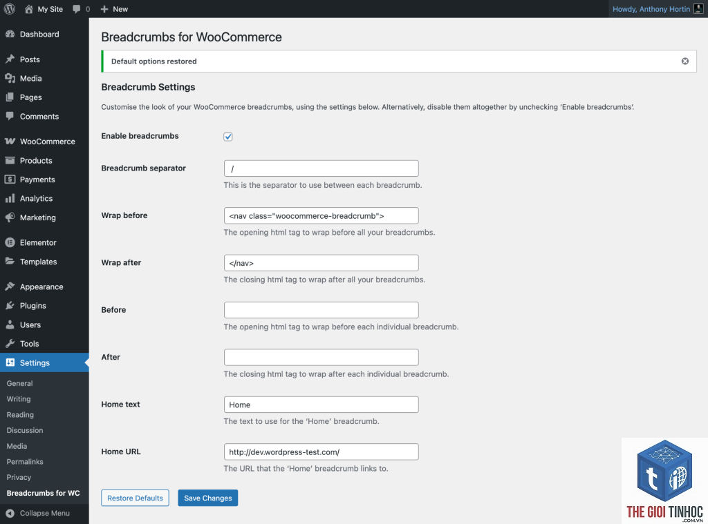Click the Posts pin icon

coord(10,59)
